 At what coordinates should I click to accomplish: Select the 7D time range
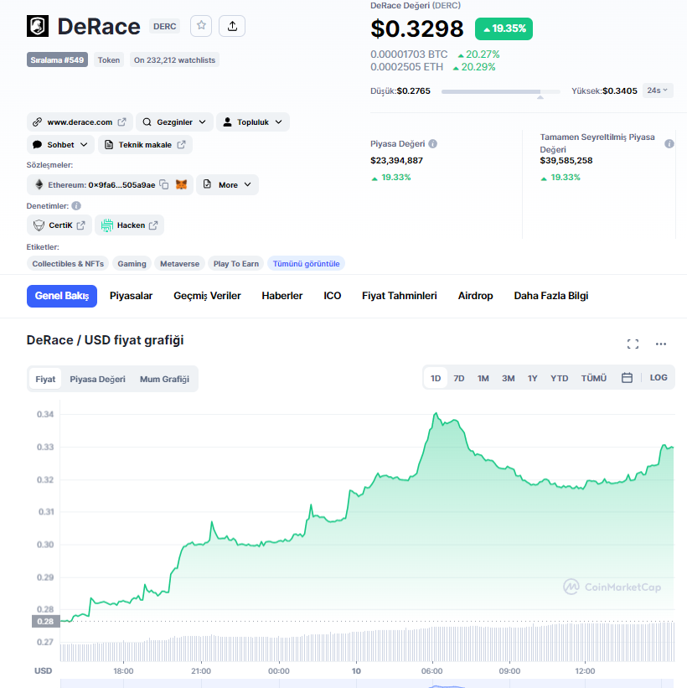tap(459, 378)
